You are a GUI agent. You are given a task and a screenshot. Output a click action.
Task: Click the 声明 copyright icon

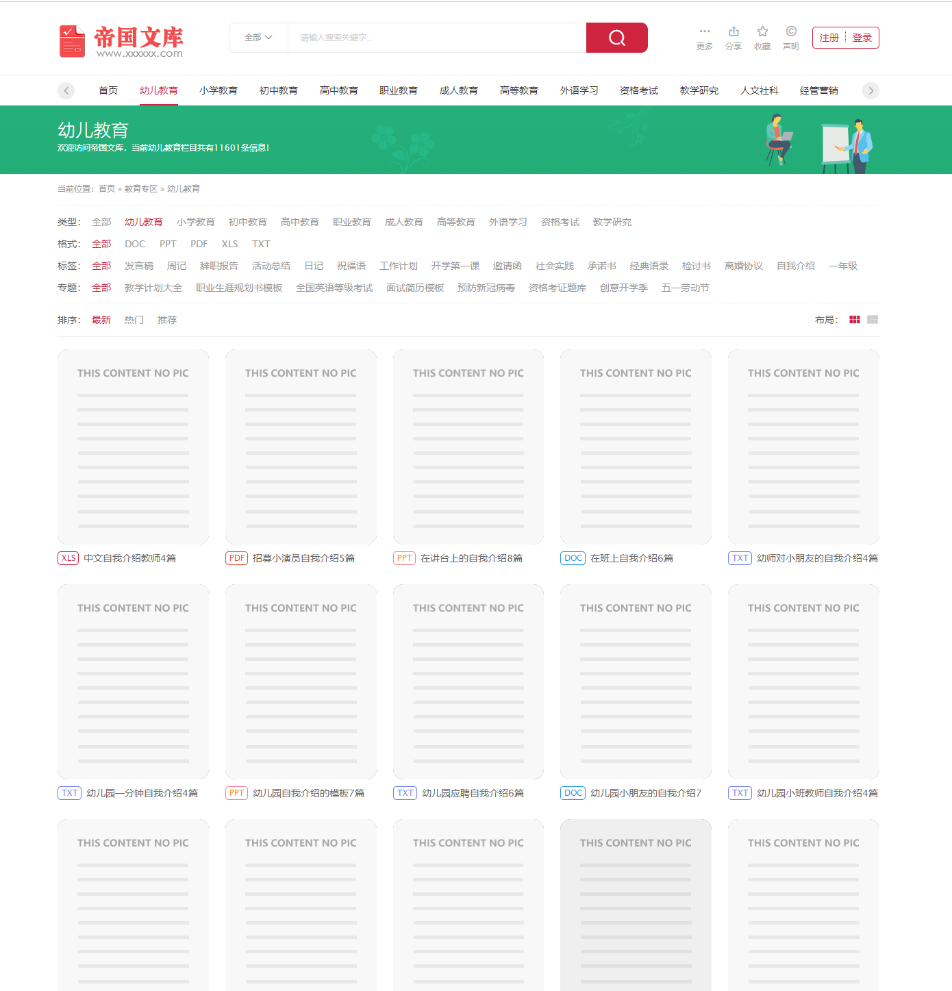(791, 32)
